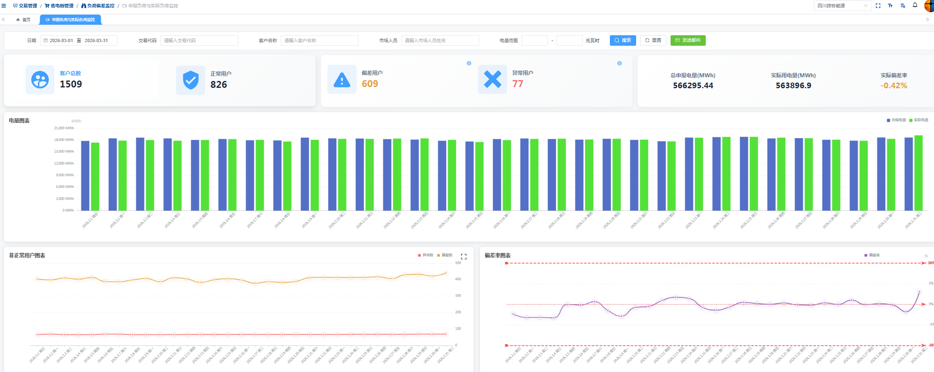This screenshot has height=372, width=934.
Task: Expand 非正常用户图表 chart to fullscreen
Action: coord(464,257)
